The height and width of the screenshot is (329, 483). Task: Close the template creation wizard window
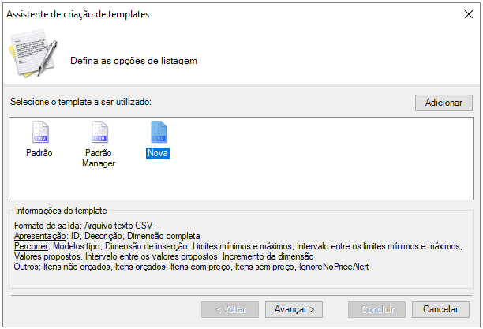tap(466, 14)
